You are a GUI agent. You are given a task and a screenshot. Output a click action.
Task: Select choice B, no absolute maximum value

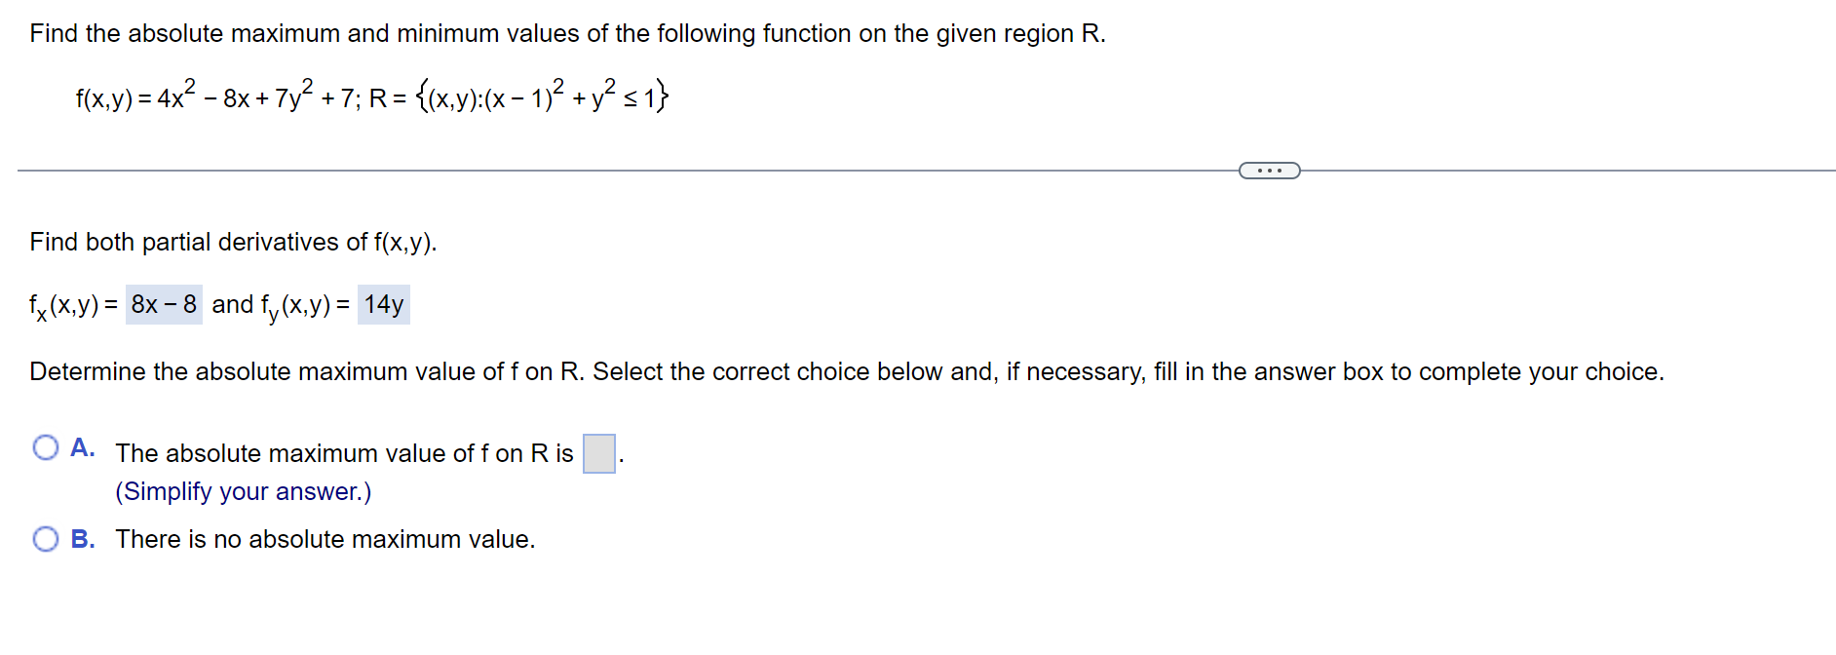[x=45, y=537]
